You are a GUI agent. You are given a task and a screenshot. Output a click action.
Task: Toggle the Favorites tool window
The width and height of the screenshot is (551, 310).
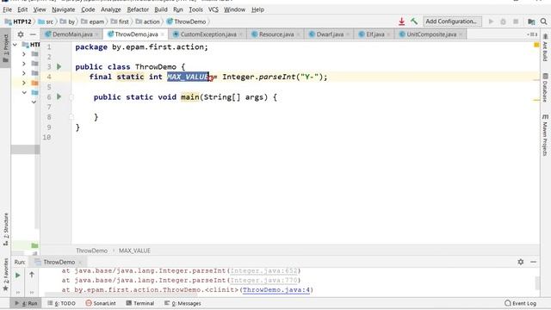tap(6, 275)
